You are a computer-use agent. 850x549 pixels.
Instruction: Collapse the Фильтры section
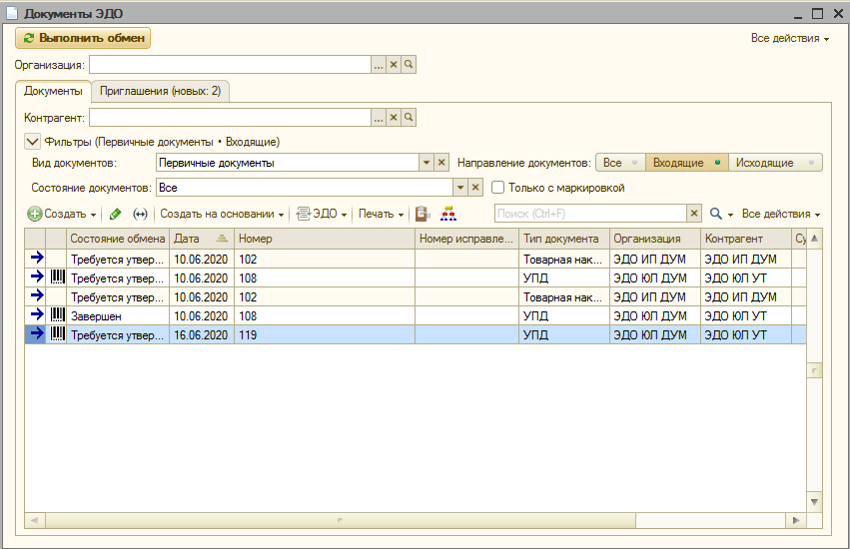(x=32, y=142)
